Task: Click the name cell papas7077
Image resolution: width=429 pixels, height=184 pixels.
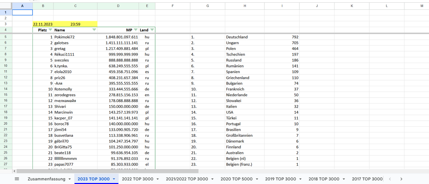Action: click(x=75, y=164)
